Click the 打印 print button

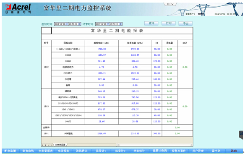(x=169, y=23)
